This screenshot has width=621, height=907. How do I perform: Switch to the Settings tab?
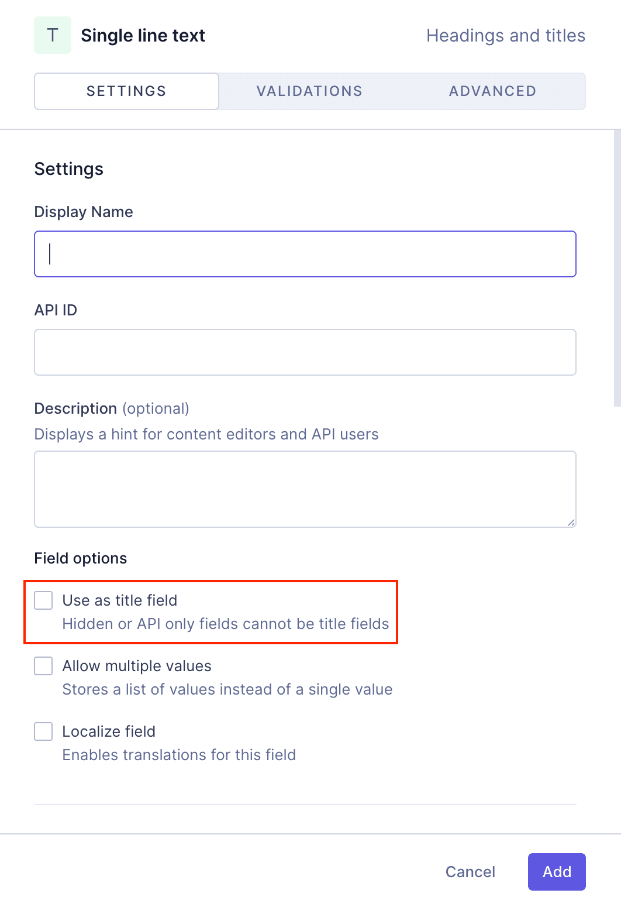click(126, 91)
